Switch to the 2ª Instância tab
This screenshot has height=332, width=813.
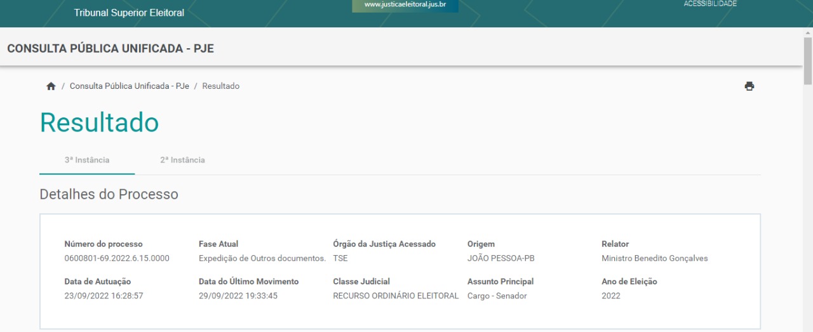(x=182, y=160)
